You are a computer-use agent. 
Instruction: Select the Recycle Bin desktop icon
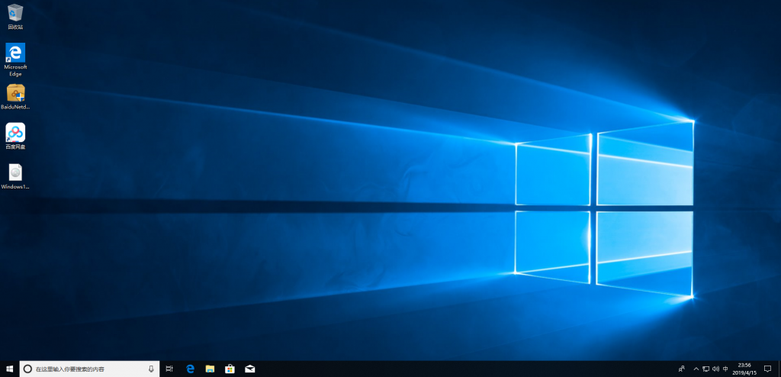click(x=15, y=17)
